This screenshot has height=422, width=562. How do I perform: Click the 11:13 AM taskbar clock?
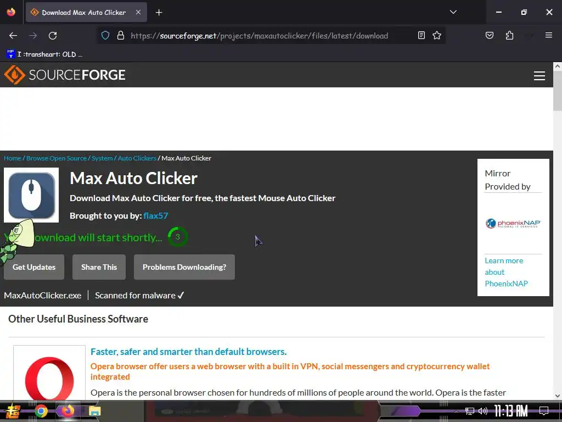pos(511,411)
